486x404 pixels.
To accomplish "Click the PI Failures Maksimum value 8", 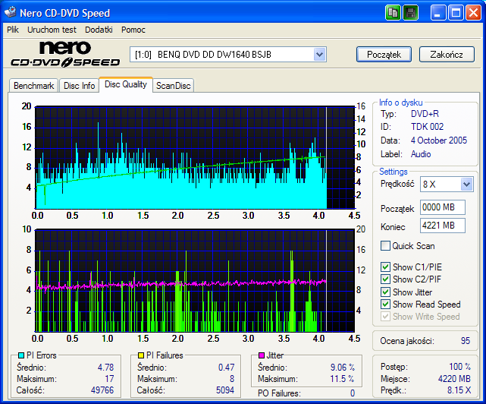I will pyautogui.click(x=232, y=379).
